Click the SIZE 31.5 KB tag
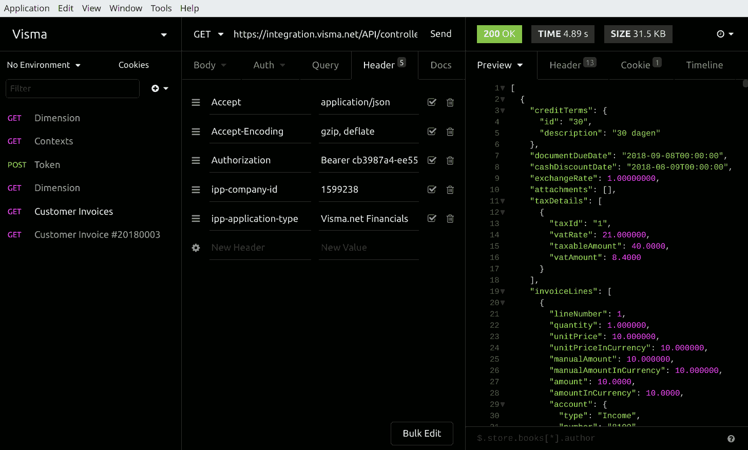This screenshot has width=748, height=450. pyautogui.click(x=638, y=34)
